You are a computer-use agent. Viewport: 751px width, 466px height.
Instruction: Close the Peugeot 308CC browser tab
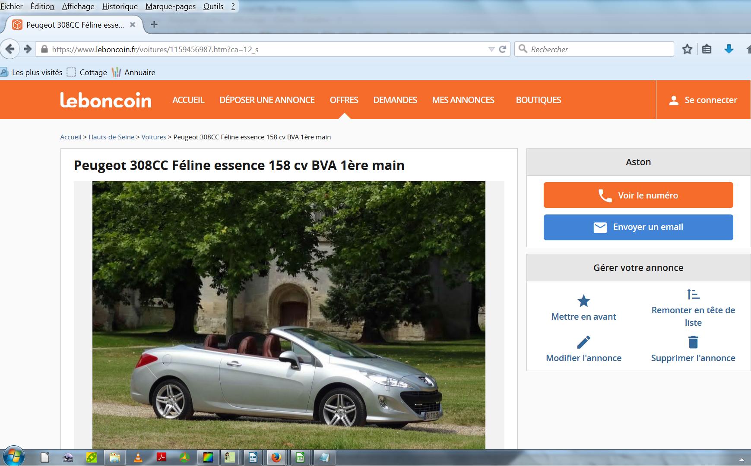133,25
